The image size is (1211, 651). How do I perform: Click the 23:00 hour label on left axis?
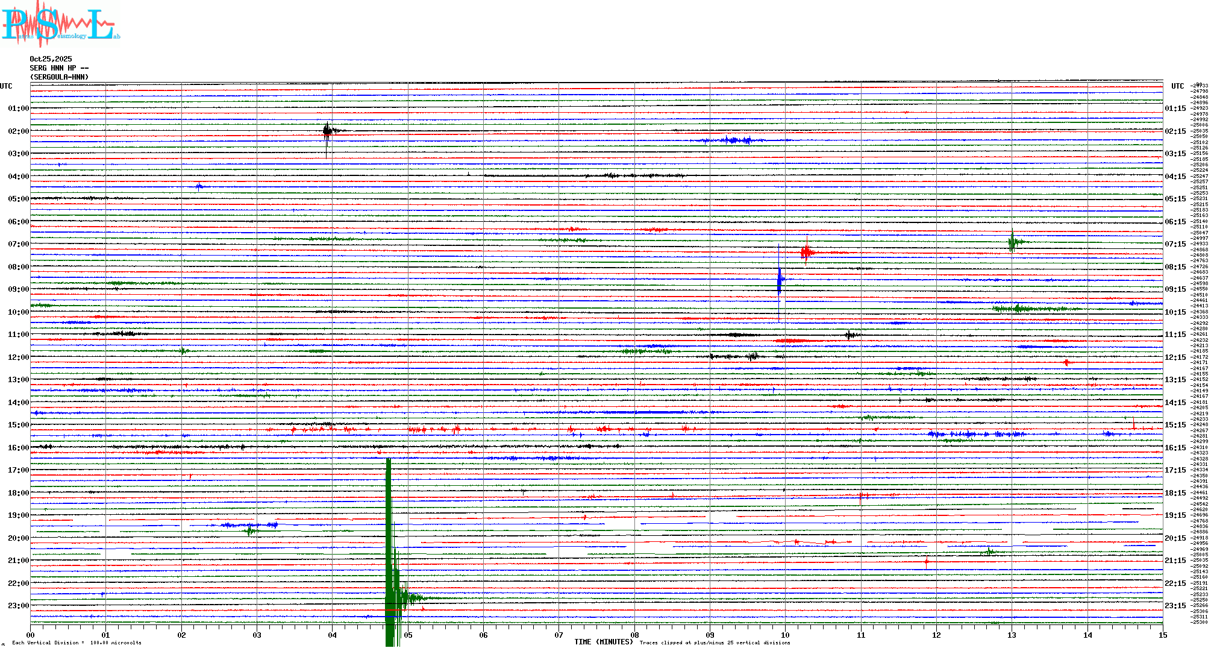click(18, 606)
